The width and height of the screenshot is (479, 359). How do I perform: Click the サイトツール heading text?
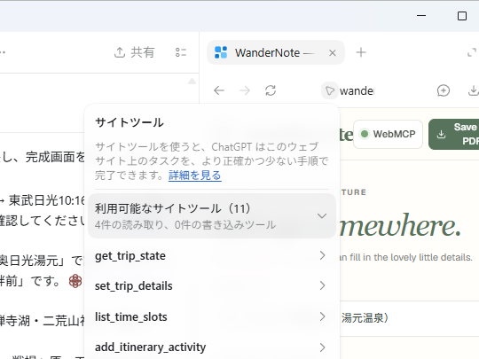(x=130, y=122)
